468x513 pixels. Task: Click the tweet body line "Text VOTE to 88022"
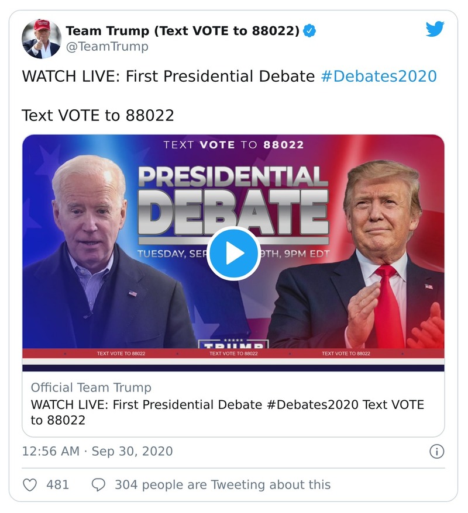click(x=98, y=115)
